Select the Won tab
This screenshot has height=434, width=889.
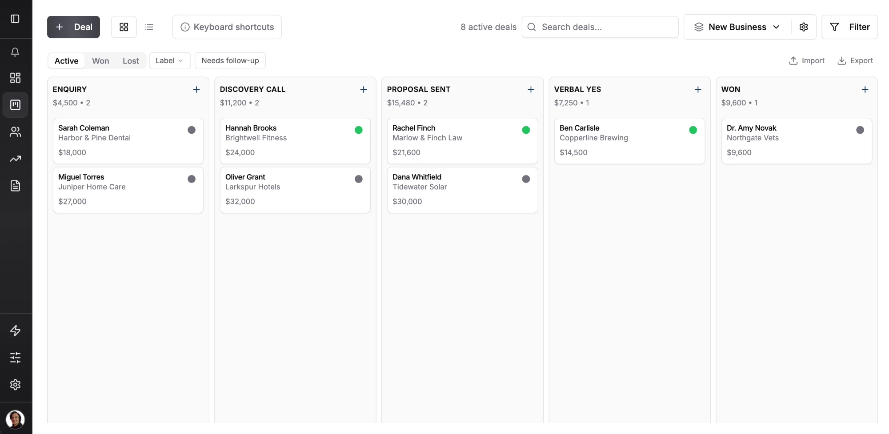click(x=100, y=61)
